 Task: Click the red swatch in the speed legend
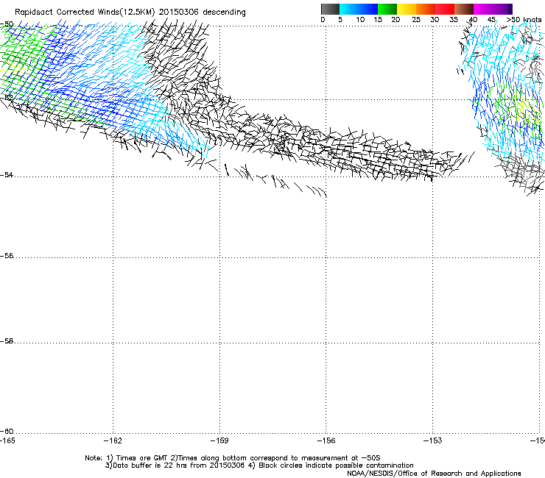tap(445, 9)
